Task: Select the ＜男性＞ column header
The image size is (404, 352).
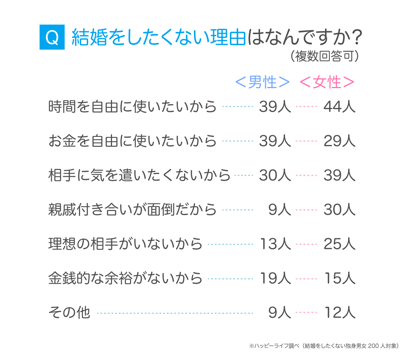Action: (262, 83)
